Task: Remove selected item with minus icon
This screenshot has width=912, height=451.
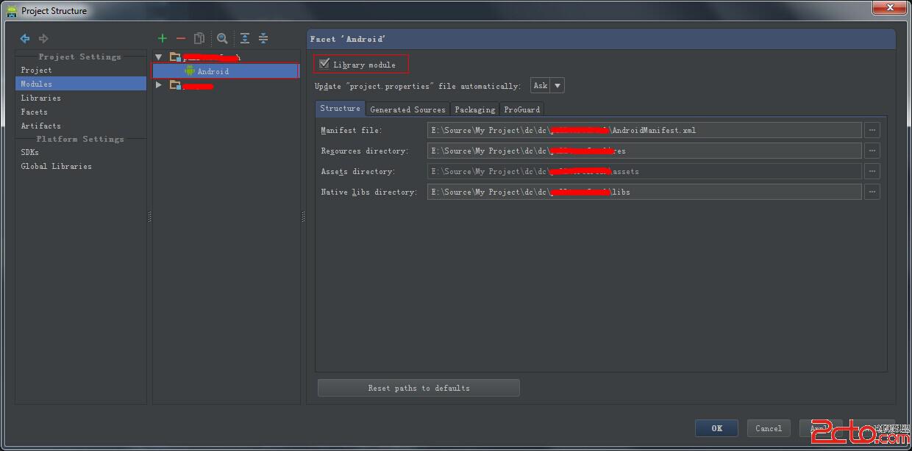Action: (181, 38)
